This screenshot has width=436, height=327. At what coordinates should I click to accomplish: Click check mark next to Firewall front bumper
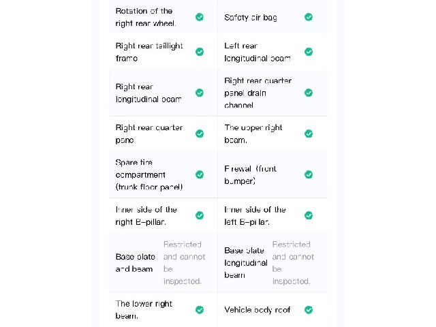(309, 174)
